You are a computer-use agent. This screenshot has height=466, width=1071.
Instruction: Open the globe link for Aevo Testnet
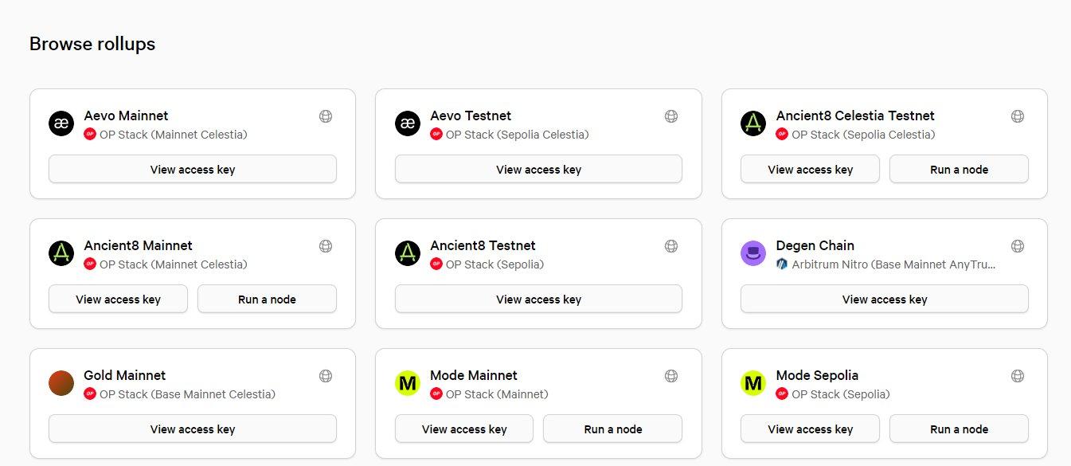click(671, 116)
